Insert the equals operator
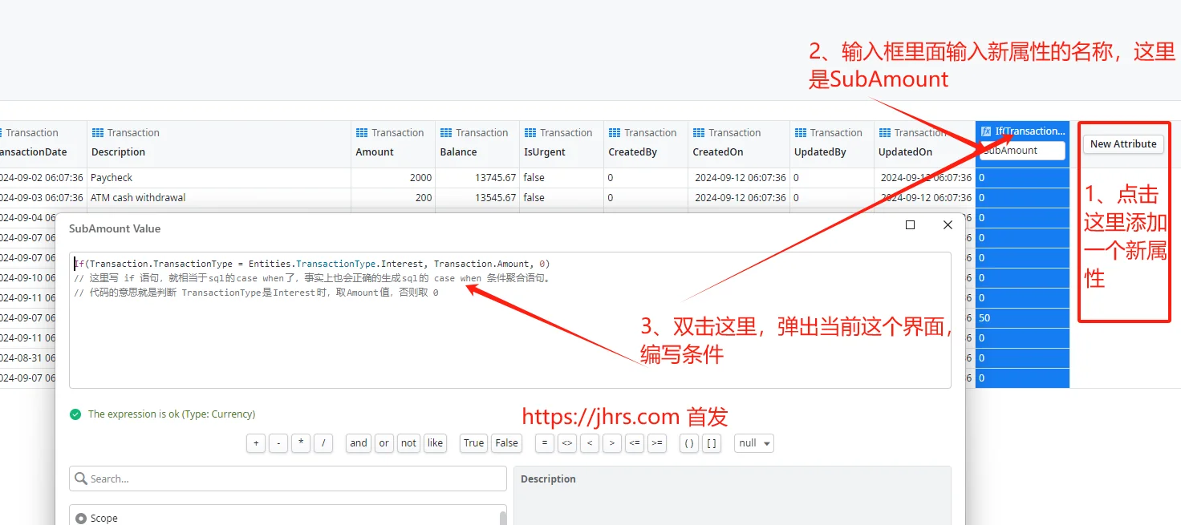 tap(545, 443)
